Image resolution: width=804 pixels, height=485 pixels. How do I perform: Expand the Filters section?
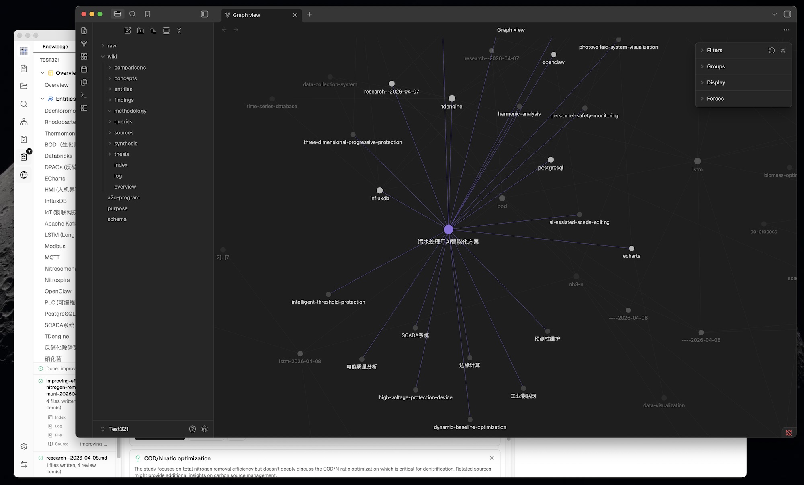(x=714, y=50)
